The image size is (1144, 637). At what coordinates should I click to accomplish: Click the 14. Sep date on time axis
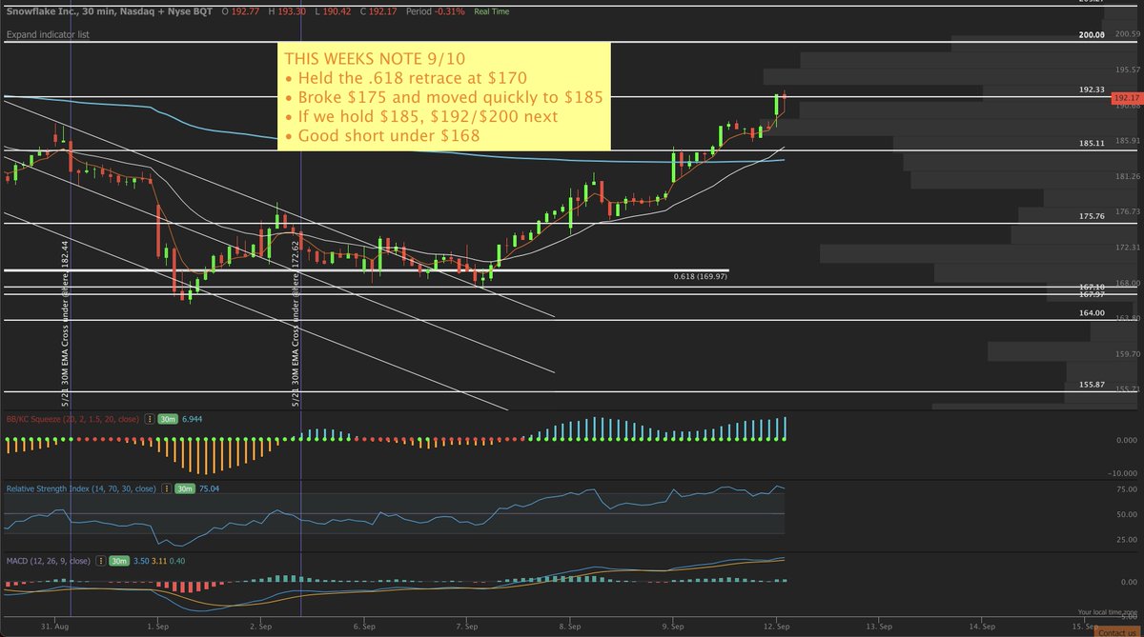click(982, 627)
